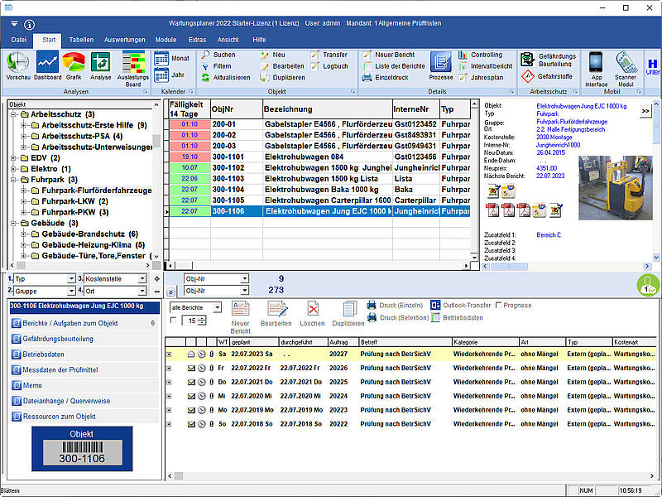Click the Neuer Bericht icon in lower toolbar
The image size is (662, 497).
240,309
